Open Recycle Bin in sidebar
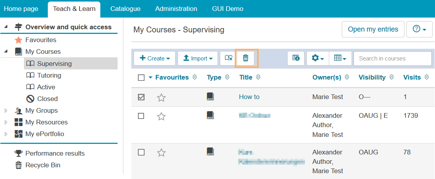The height and width of the screenshot is (179, 435). coord(42,165)
